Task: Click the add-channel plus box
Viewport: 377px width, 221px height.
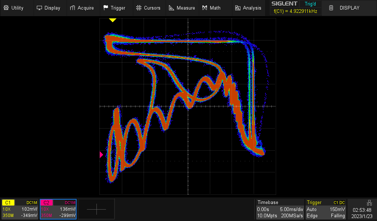Action: pos(96,209)
